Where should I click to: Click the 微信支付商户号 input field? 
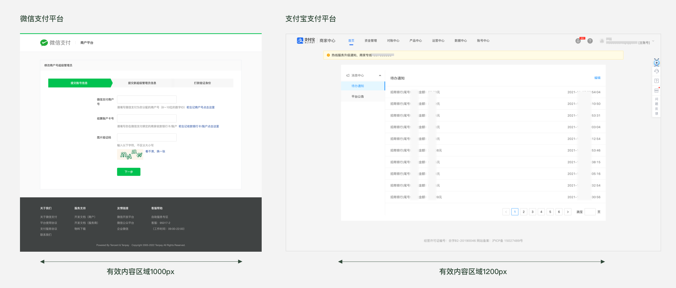click(147, 100)
